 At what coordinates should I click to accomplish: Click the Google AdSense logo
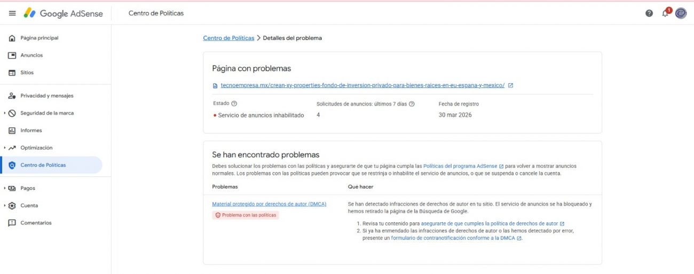click(63, 13)
